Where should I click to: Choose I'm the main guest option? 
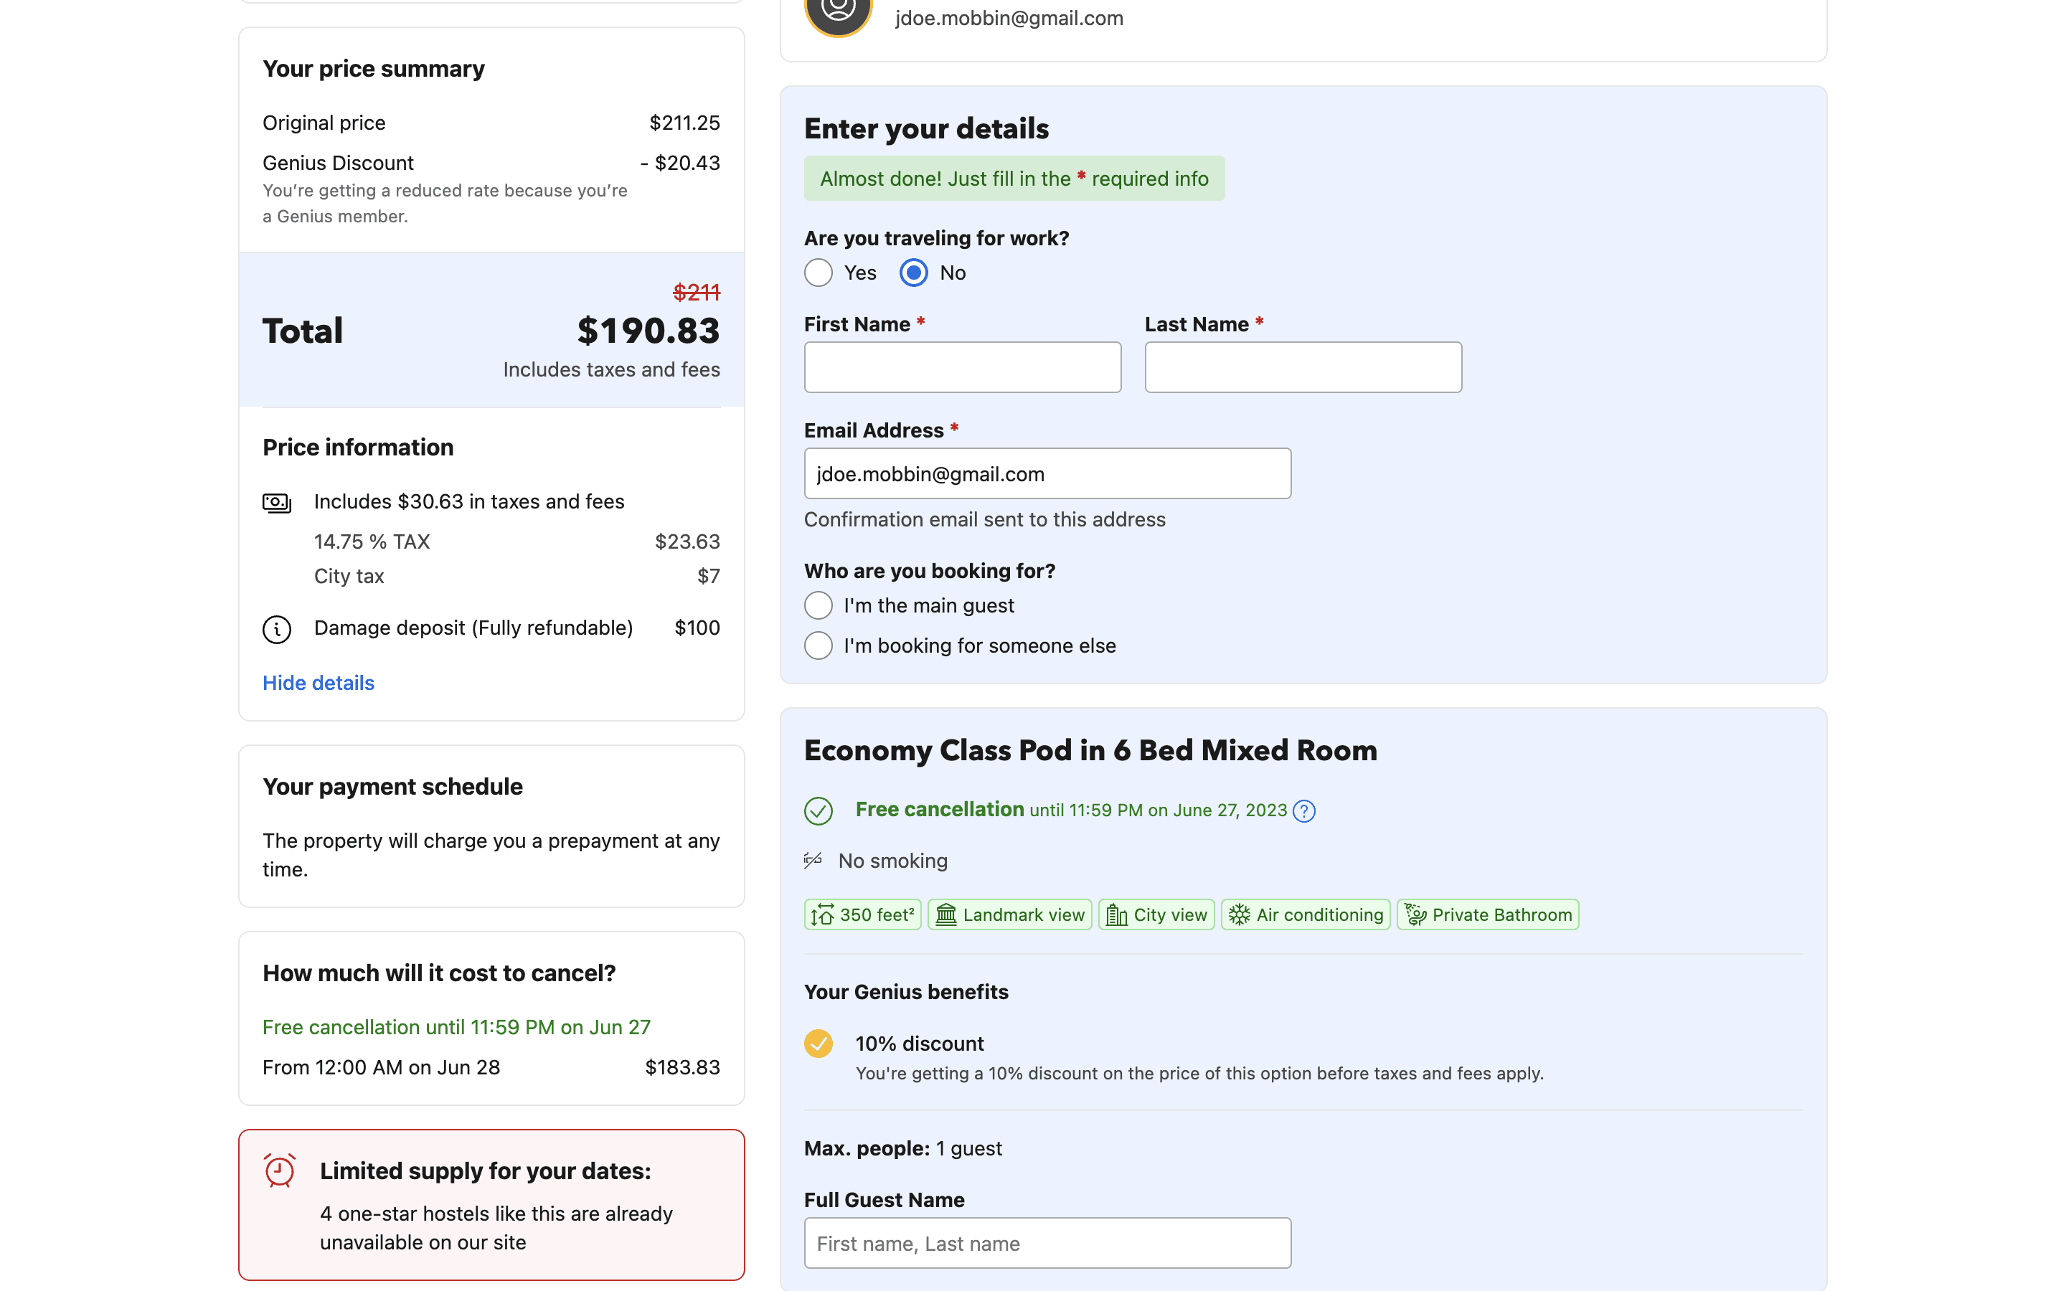pos(818,605)
